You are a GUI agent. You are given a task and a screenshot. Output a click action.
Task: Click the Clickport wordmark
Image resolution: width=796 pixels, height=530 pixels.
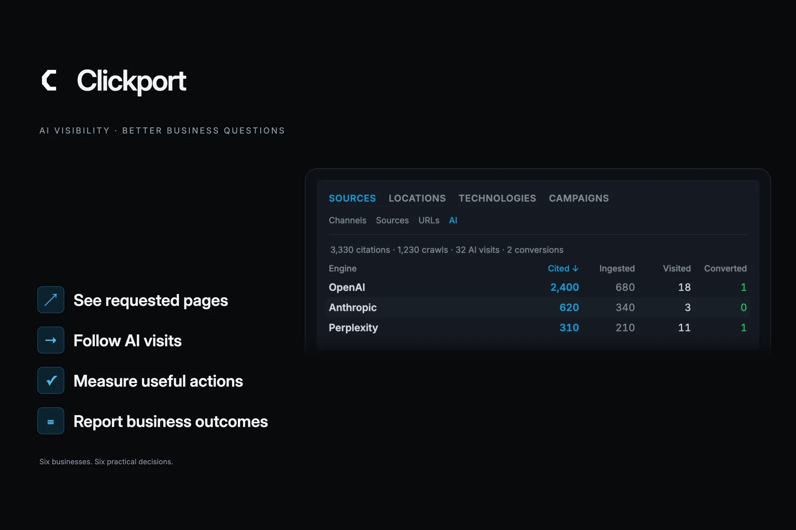132,81
